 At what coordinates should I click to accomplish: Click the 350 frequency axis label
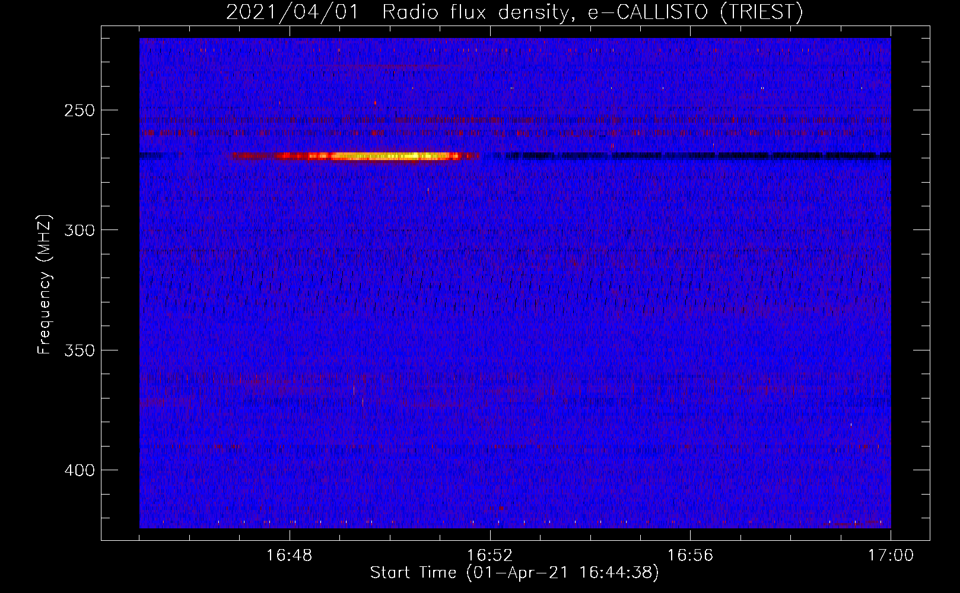coord(80,350)
